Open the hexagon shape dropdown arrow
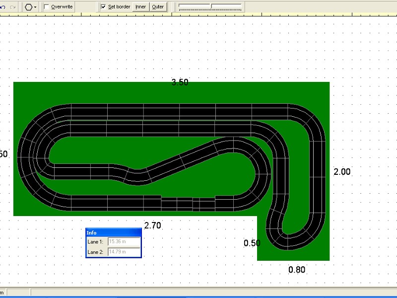397x298 pixels. pos(36,7)
